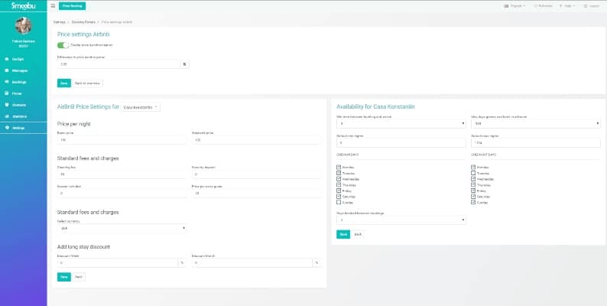Toggle Wednesday under check-in days
The height and width of the screenshot is (306, 607).
click(x=339, y=179)
